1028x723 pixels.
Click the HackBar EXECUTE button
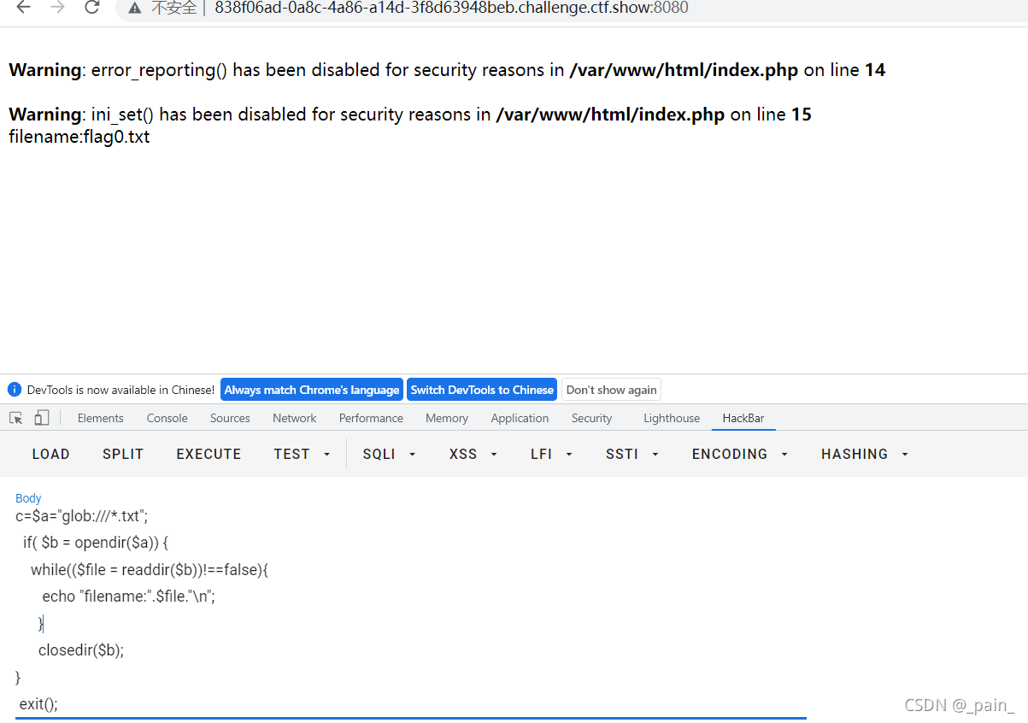pos(209,454)
